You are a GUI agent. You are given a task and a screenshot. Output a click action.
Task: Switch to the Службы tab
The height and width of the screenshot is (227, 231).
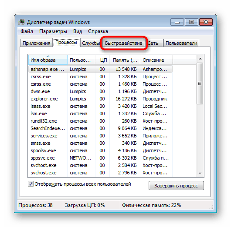tap(91, 43)
